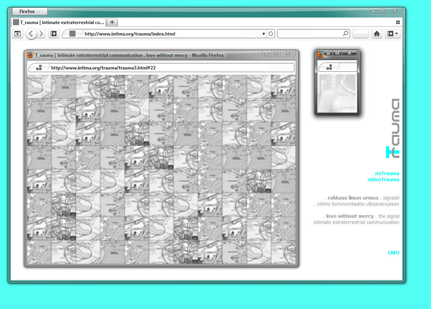Click the new-panel icon at far left of toolbar
431x309 pixels.
pos(18,34)
